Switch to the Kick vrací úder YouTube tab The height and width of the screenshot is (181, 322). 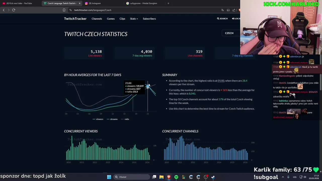point(21,3)
